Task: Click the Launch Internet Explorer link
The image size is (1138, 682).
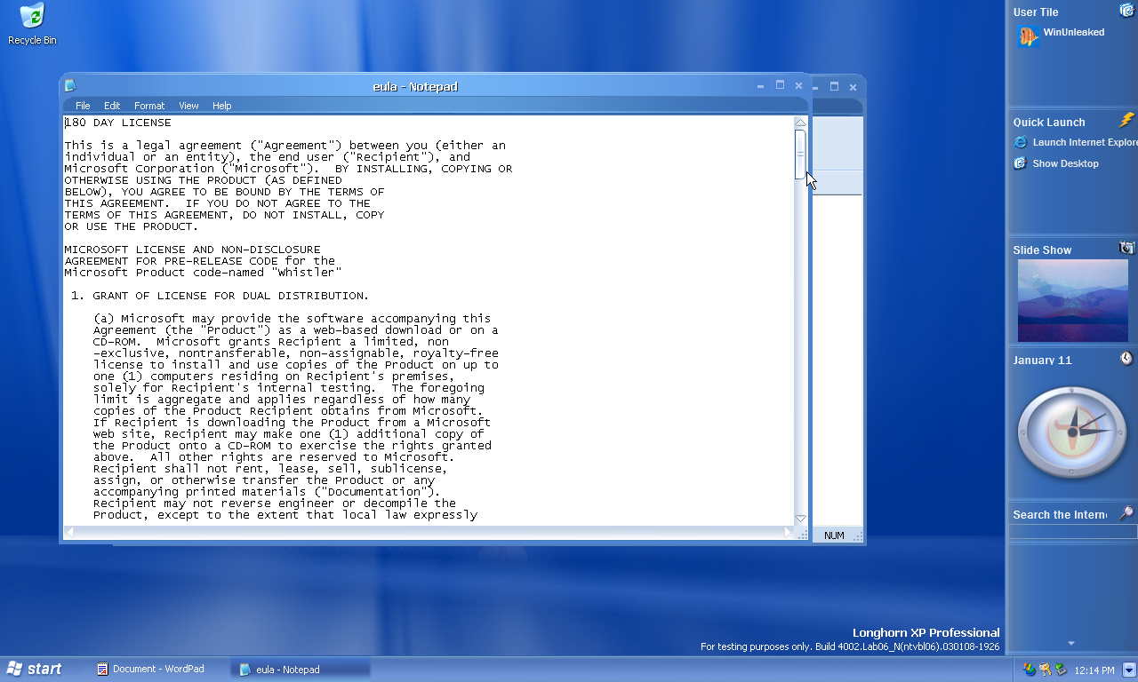Action: [x=1085, y=142]
